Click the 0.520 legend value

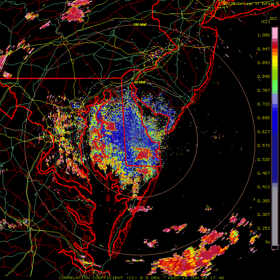(x=264, y=160)
